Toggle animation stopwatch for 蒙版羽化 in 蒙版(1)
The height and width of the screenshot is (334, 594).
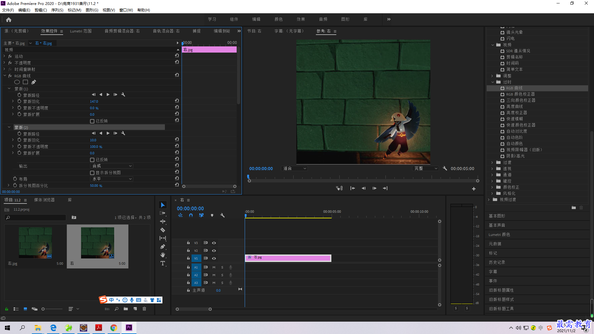[x=19, y=101]
